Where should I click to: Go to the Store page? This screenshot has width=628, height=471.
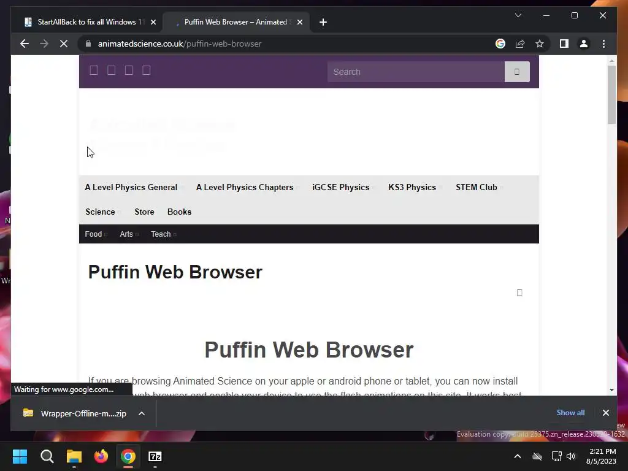(x=144, y=212)
